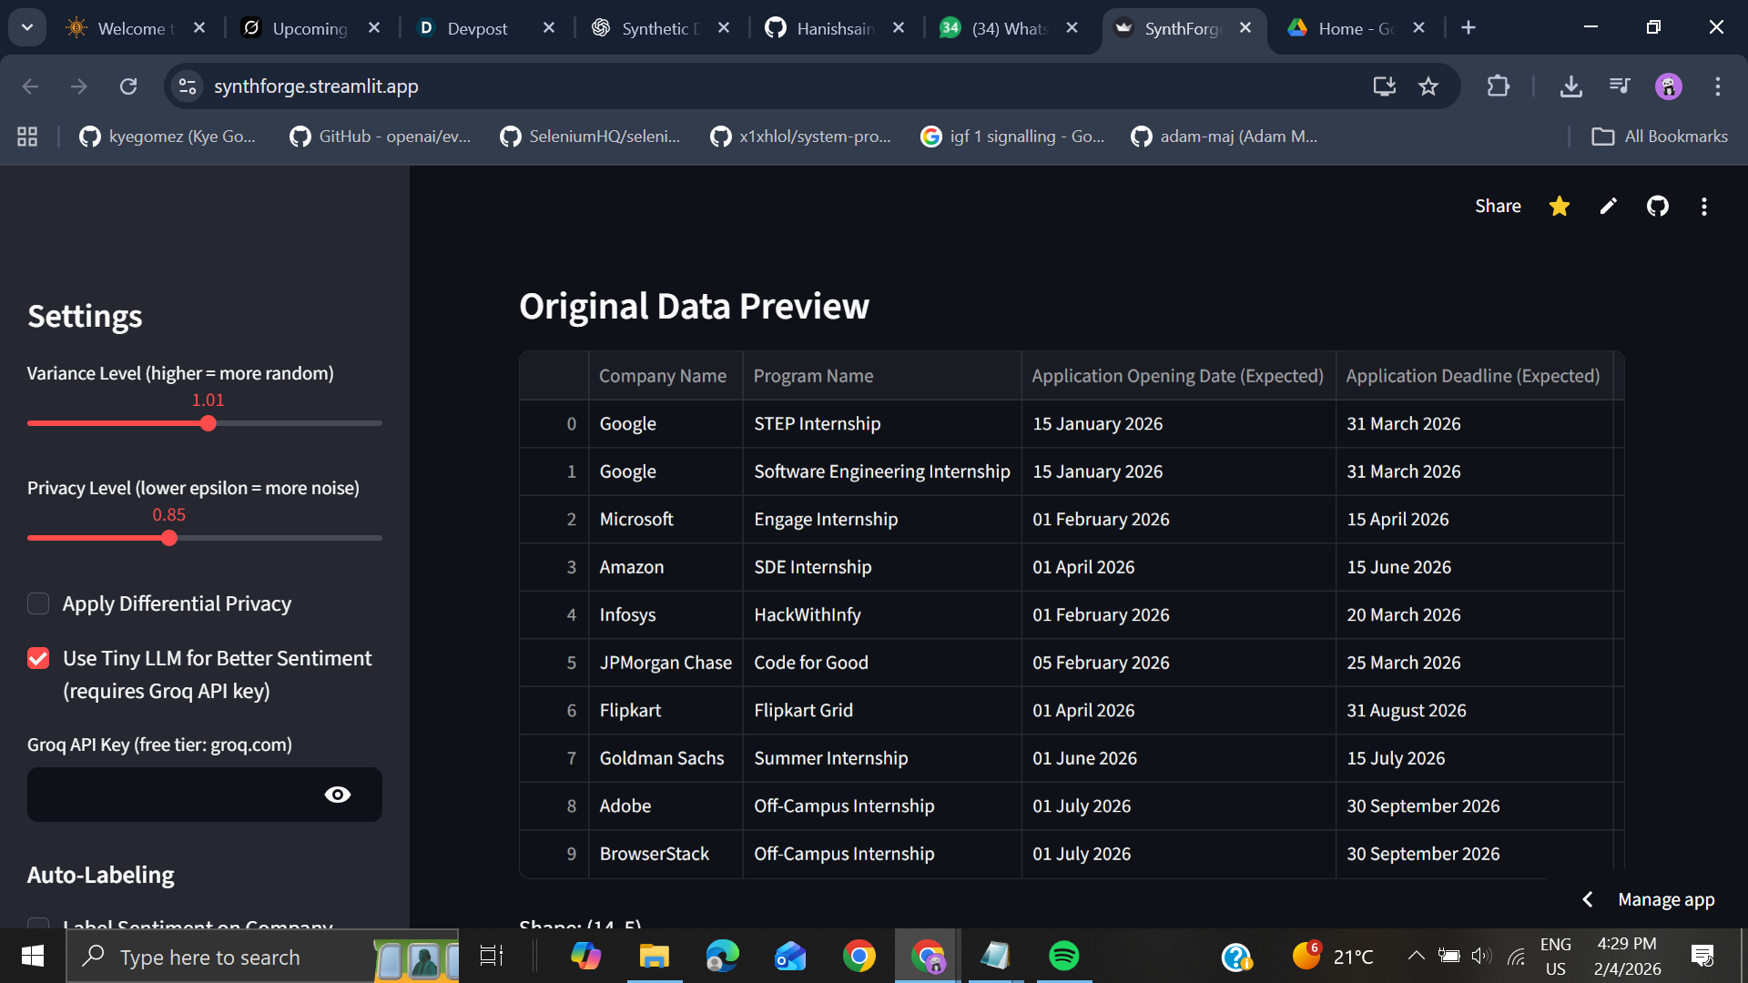The image size is (1748, 983).
Task: Click the pencil edit icon in app header
Action: (1608, 207)
